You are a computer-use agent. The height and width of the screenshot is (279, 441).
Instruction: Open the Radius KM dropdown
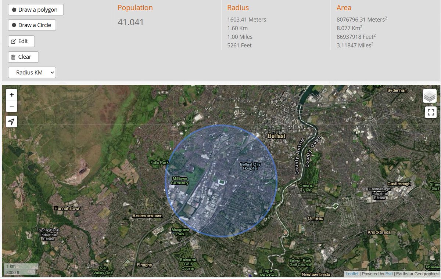[32, 72]
